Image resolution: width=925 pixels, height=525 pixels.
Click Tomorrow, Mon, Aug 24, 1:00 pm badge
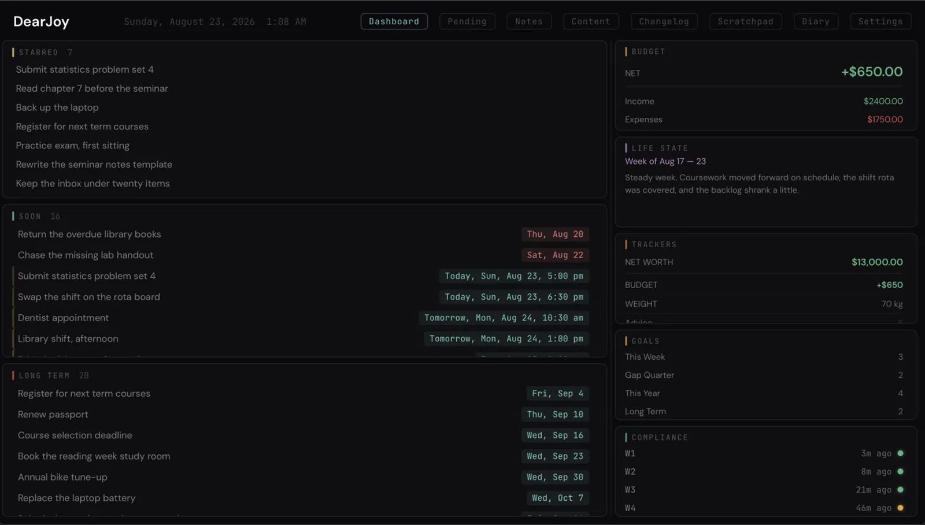point(506,338)
